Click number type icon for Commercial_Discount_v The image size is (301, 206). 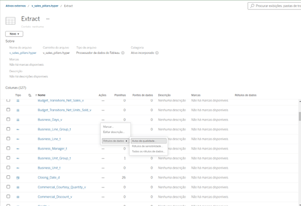(x=18, y=197)
